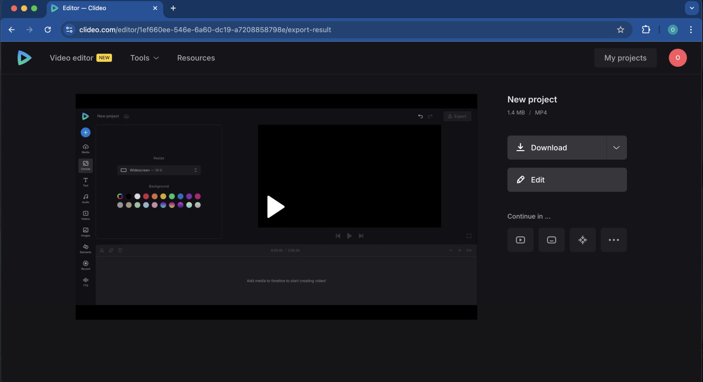Show more Continue in options
Screen dimensions: 703x382
[x=614, y=240]
